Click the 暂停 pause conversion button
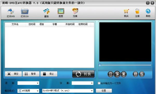The height and width of the screenshot is (94, 156). tap(31, 74)
